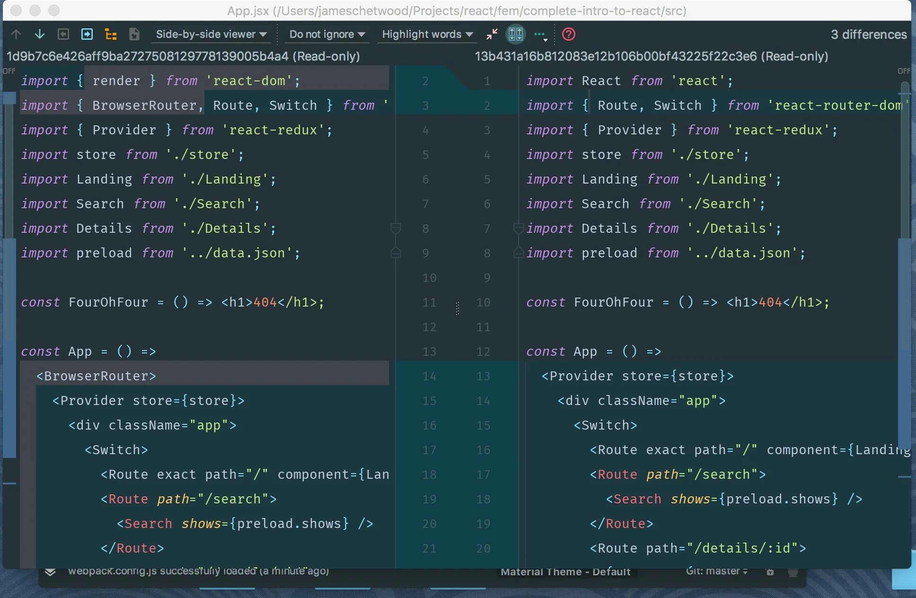
Task: Open Highlight words dropdown
Action: pyautogui.click(x=427, y=34)
